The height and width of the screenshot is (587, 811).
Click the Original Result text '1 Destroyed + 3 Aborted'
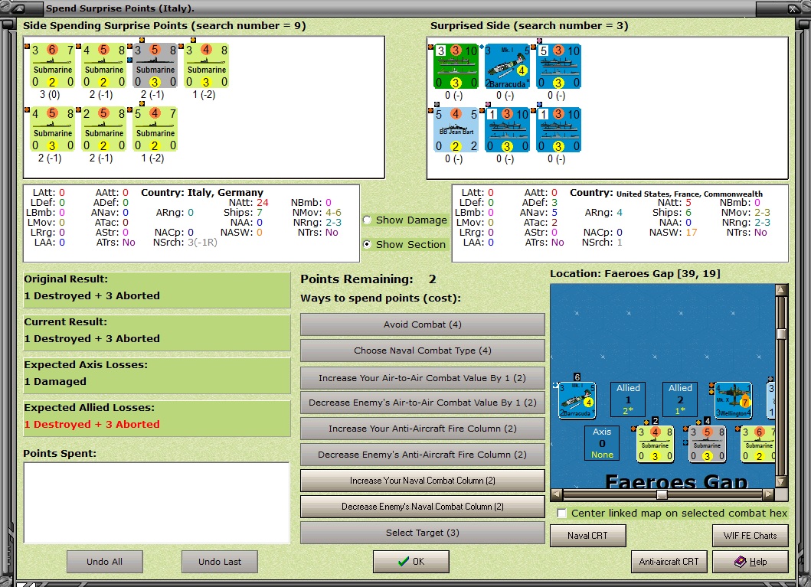pyautogui.click(x=92, y=295)
